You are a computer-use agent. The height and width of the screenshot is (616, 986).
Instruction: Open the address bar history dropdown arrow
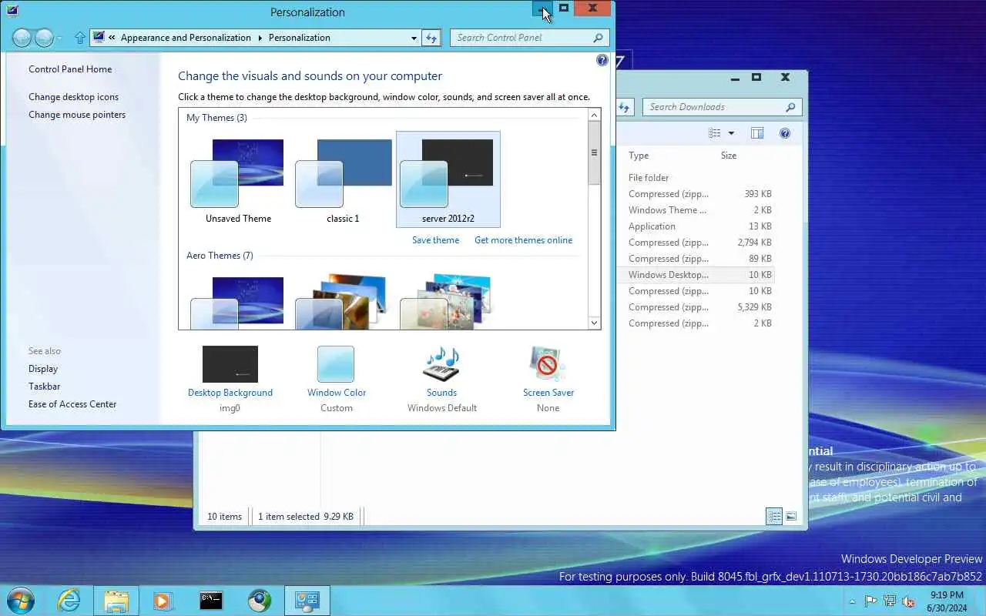pos(414,37)
